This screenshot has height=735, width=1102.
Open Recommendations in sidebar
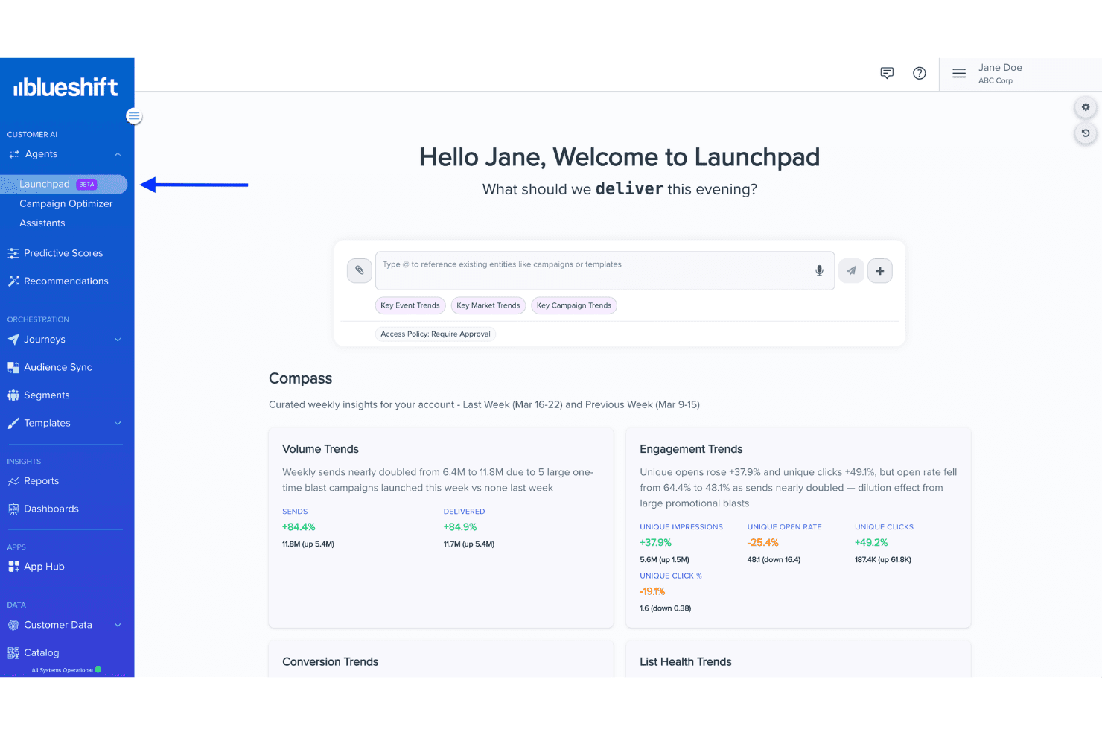(x=66, y=281)
